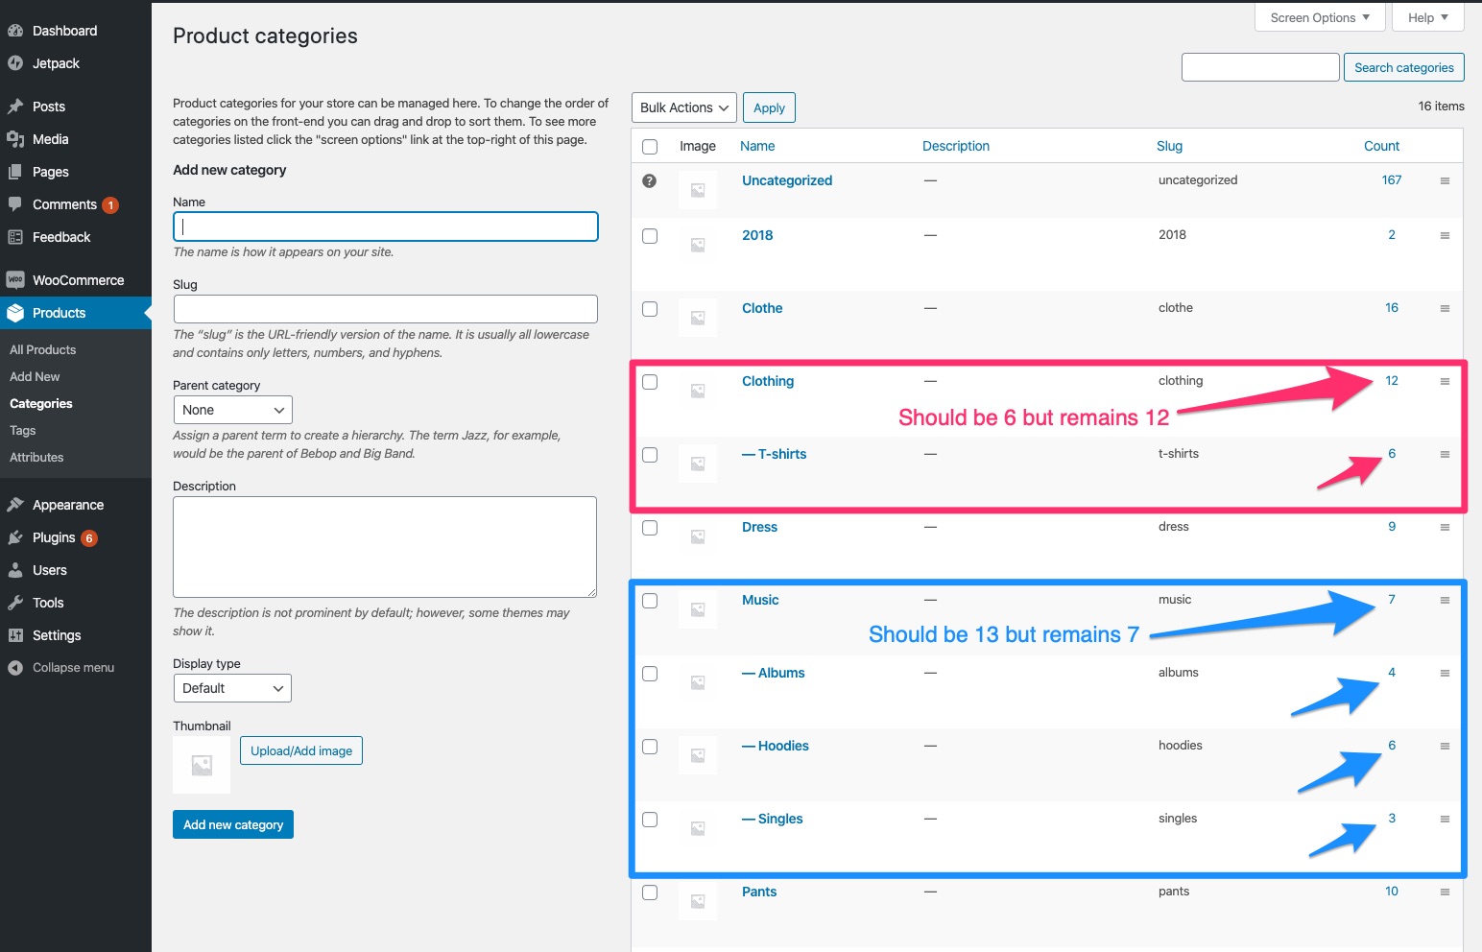Open the Bulk Actions dropdown

[x=684, y=107]
